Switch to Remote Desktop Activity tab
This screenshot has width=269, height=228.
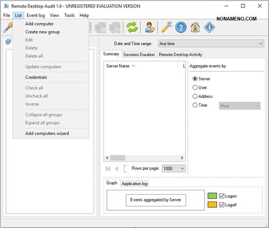tap(180, 54)
